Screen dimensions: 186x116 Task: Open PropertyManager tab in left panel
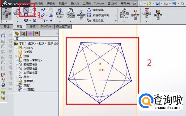(23, 34)
